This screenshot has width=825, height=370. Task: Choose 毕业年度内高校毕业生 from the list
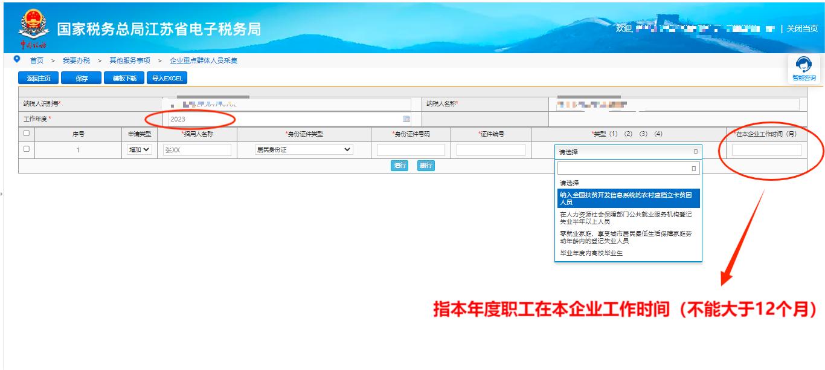click(x=591, y=253)
